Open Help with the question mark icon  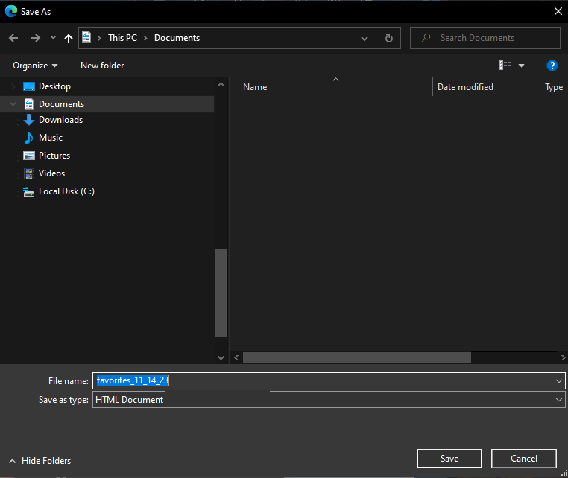[552, 66]
